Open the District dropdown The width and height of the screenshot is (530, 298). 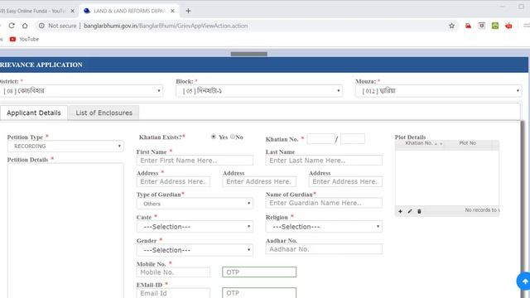point(81,91)
